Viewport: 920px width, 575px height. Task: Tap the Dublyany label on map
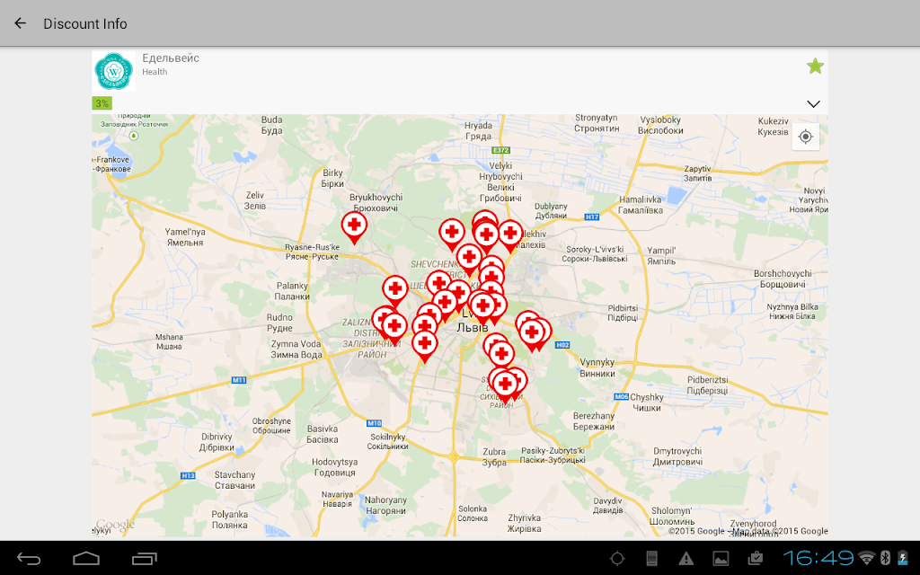pos(551,210)
